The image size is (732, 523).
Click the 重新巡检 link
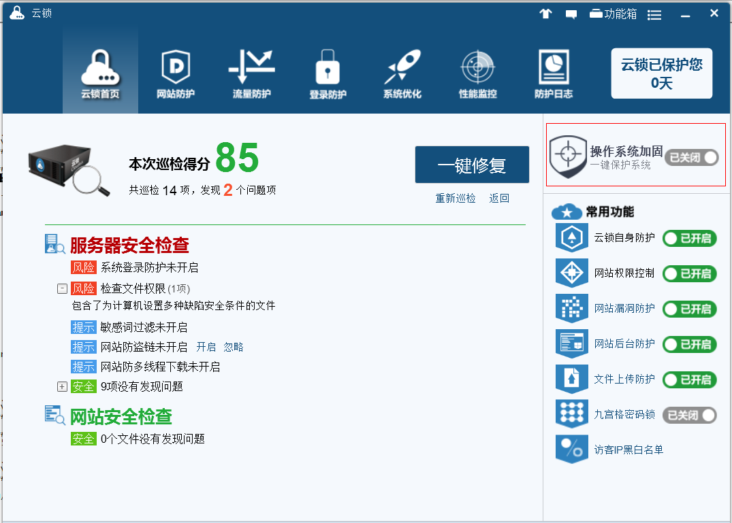click(455, 198)
